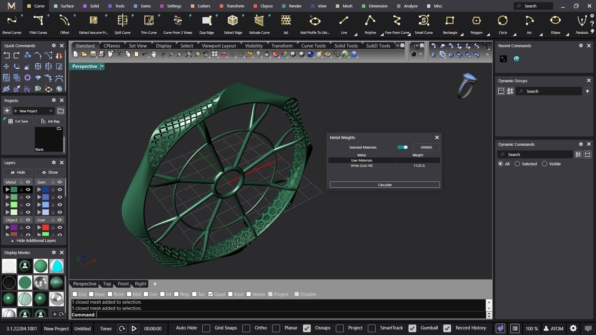Select the Polygon drawing tool
The width and height of the screenshot is (596, 335).
[x=476, y=21]
